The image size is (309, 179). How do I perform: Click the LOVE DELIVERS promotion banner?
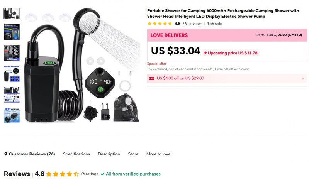pos(227,35)
